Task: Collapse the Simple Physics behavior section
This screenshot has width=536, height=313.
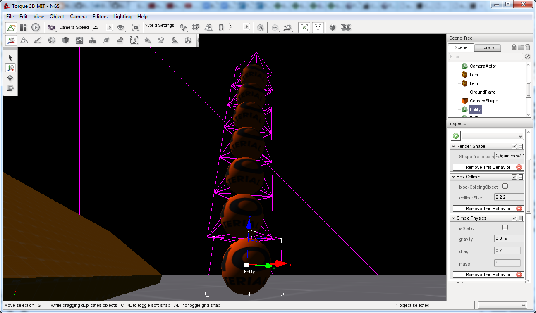Action: 453,218
